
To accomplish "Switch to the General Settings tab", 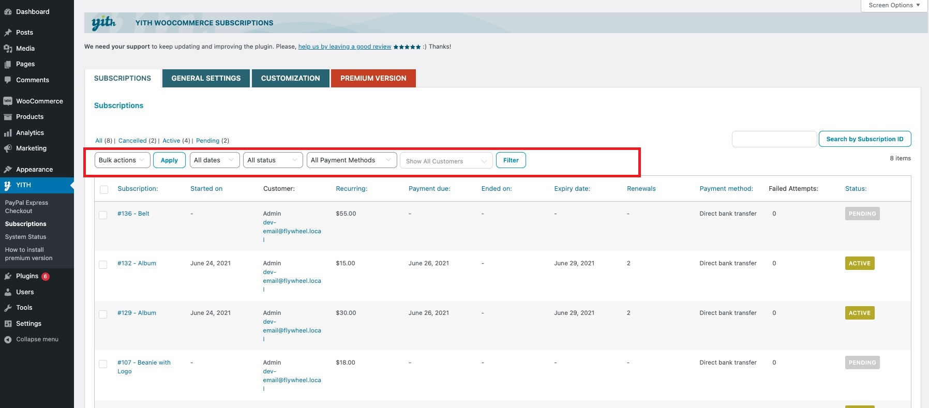I will pos(206,78).
